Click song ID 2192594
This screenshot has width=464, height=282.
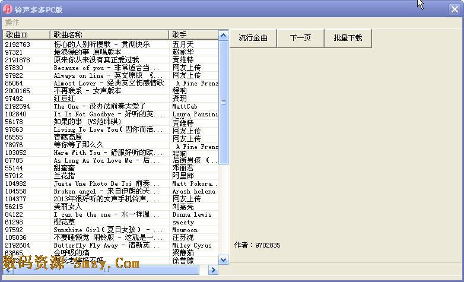(x=17, y=106)
